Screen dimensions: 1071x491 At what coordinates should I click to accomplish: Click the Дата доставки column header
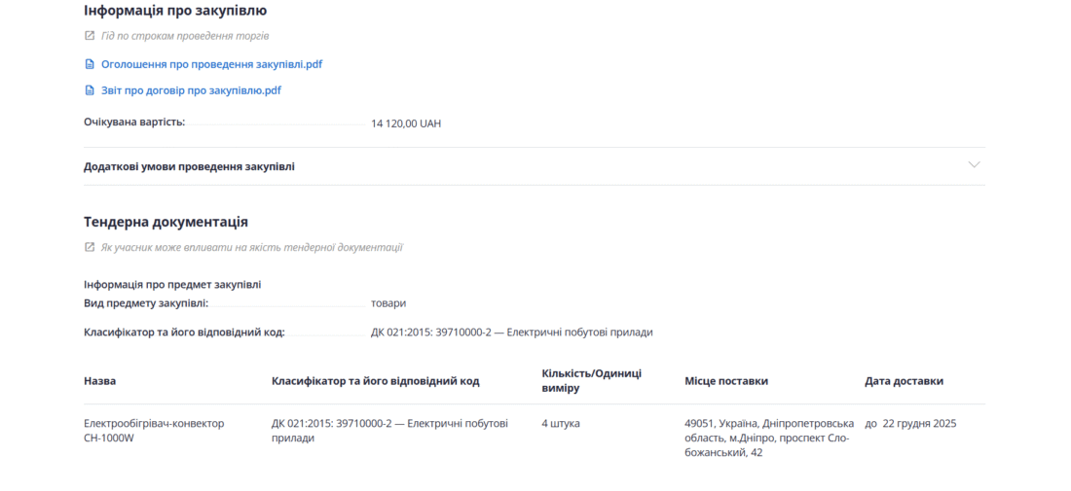904,381
